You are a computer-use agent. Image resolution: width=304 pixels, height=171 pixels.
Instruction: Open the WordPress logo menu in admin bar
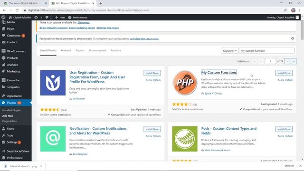click(3, 18)
